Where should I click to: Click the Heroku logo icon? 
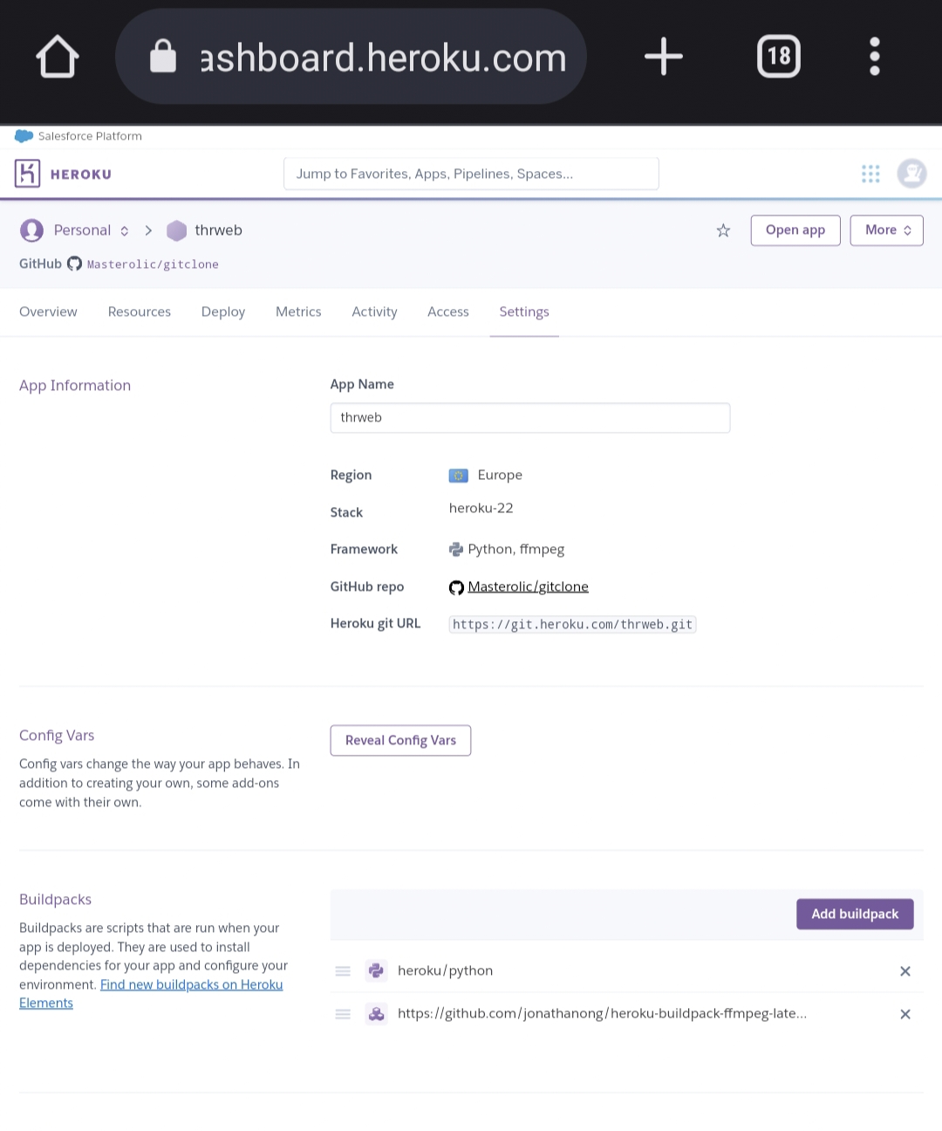[27, 173]
